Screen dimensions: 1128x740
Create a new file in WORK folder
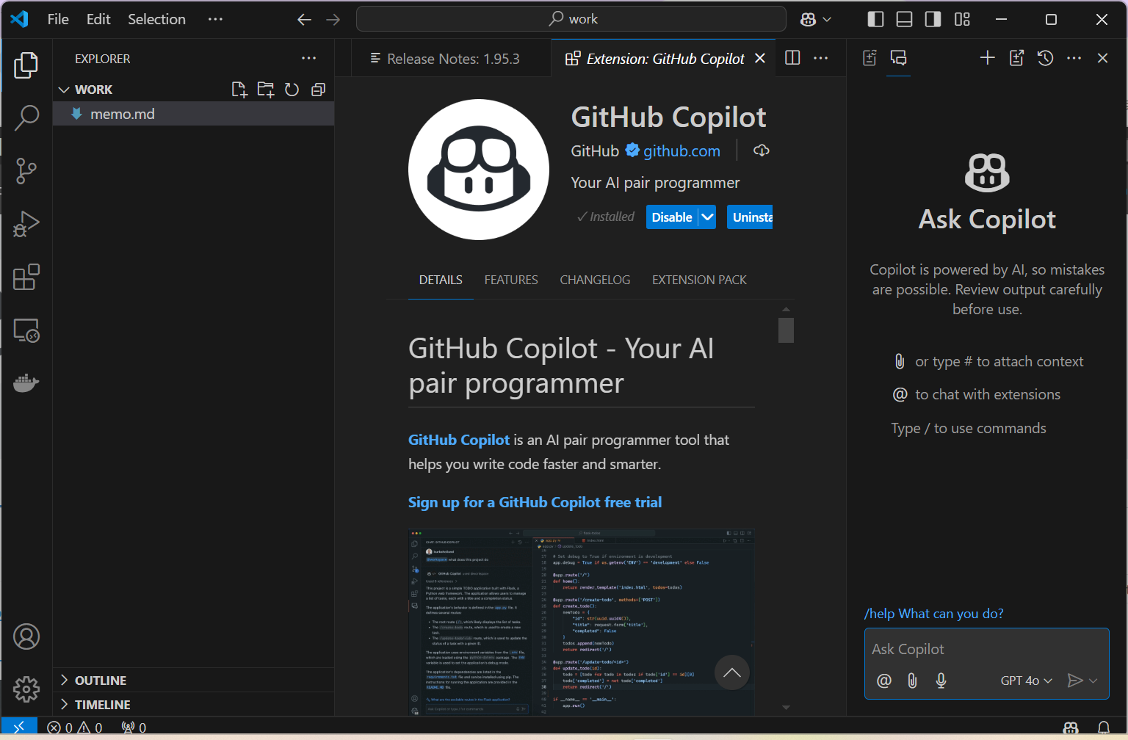click(239, 90)
